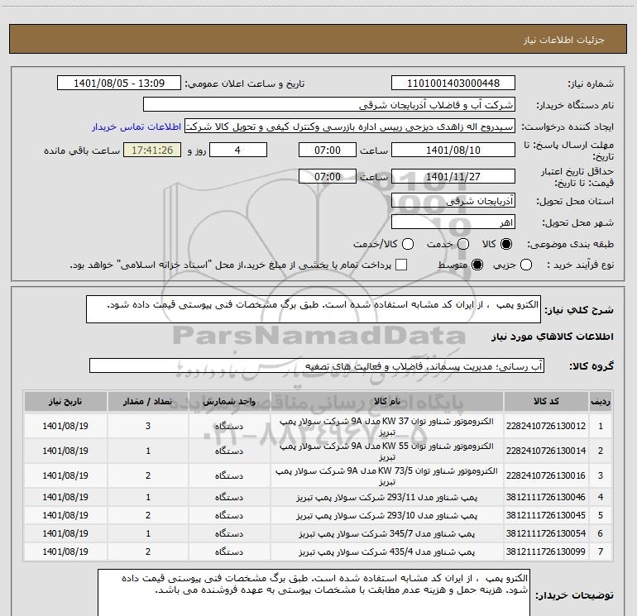Select product code 2282410726130014 cell
This screenshot has height=616, width=637.
coord(546,451)
